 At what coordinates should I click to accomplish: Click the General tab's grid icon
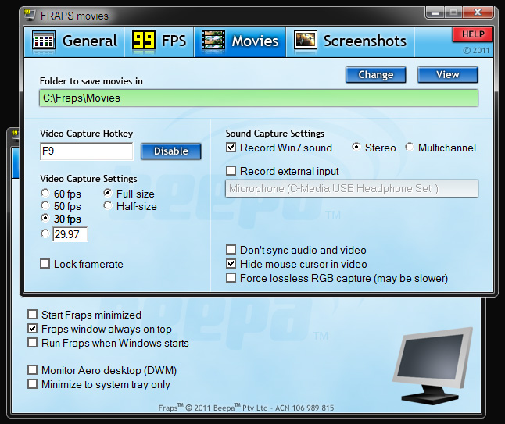[44, 41]
